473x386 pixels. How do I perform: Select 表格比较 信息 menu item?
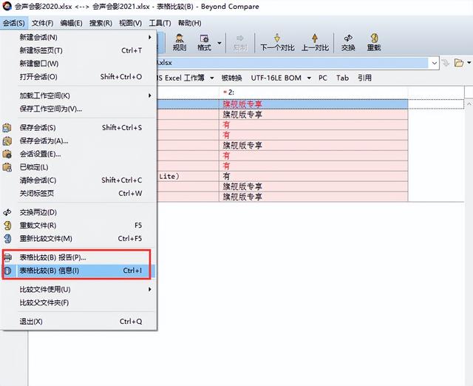(x=49, y=271)
